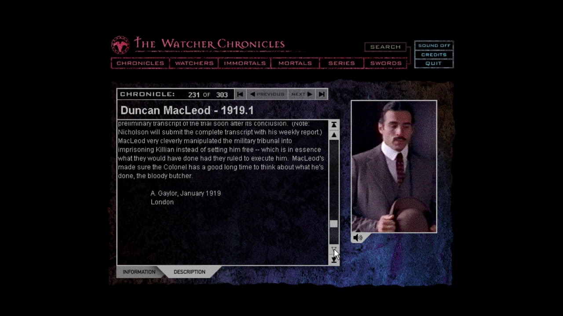
Task: Click the scrollbar thumb handle
Action: [x=334, y=224]
